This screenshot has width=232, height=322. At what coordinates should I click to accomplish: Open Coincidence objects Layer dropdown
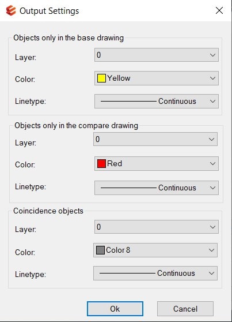[x=157, y=227]
